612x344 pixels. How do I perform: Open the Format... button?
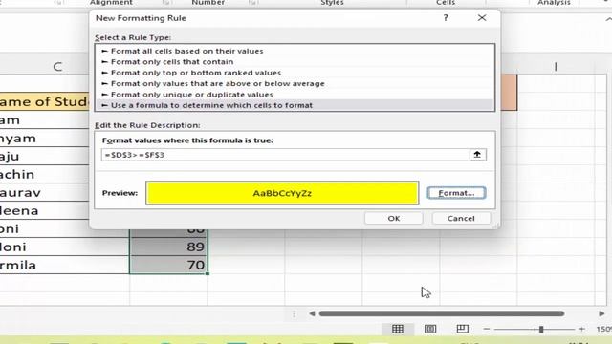pos(456,193)
